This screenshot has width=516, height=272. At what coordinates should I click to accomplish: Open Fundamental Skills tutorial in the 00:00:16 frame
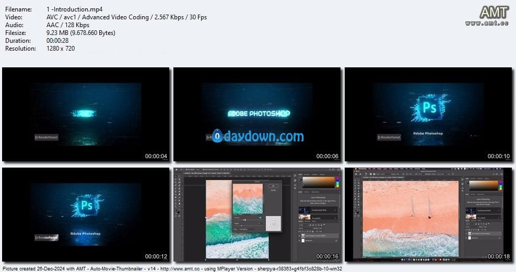(318, 210)
